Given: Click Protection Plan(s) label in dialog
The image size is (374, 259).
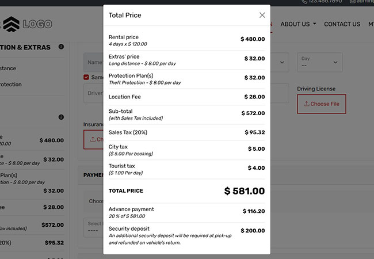Looking at the screenshot, I should (x=131, y=75).
